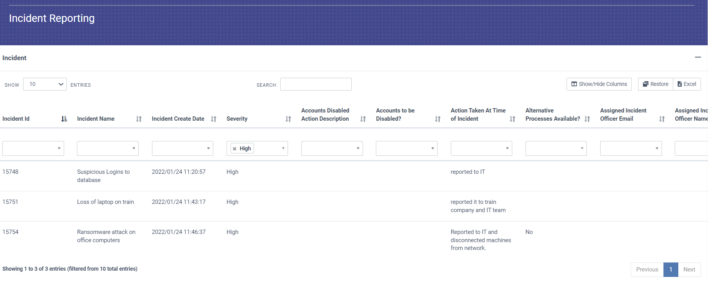
Task: Export table to Excel
Action: pyautogui.click(x=687, y=84)
